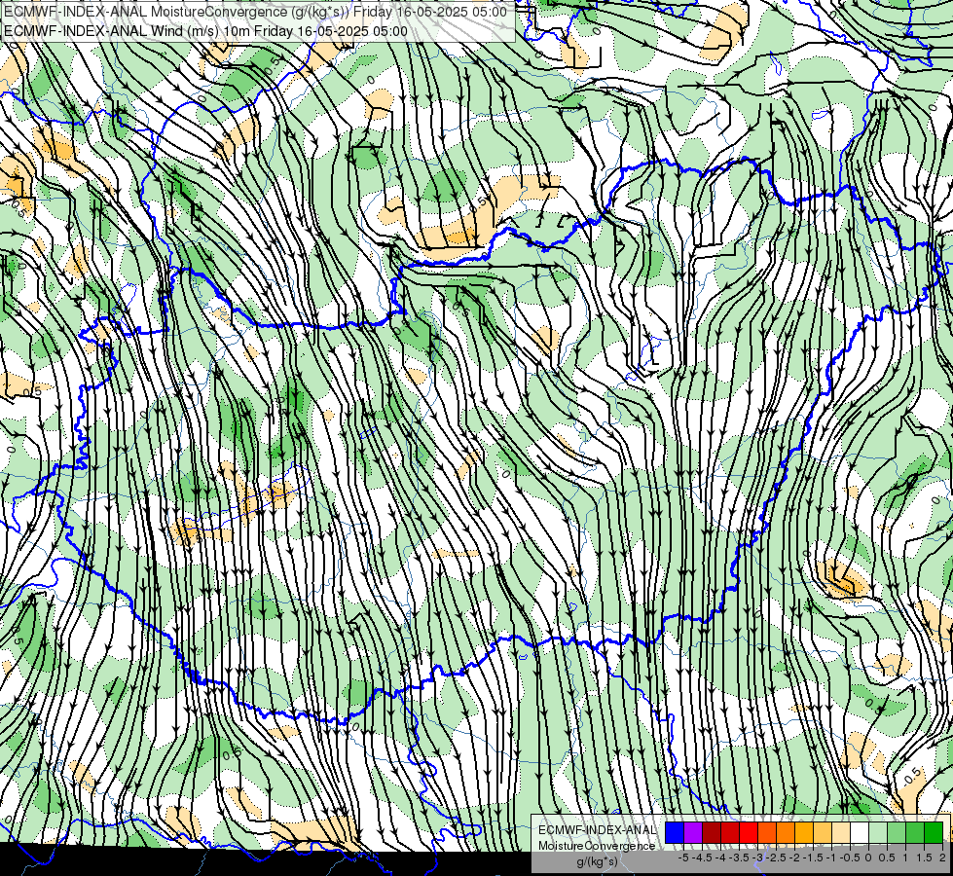Click the 2 legend scale value
Viewport: 953px width, 876px height.
942,858
